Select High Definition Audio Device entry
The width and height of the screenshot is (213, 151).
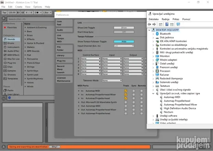(180, 108)
